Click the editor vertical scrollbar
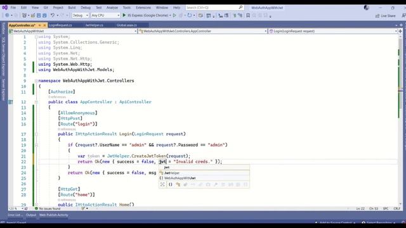406x228 pixels. 400,120
